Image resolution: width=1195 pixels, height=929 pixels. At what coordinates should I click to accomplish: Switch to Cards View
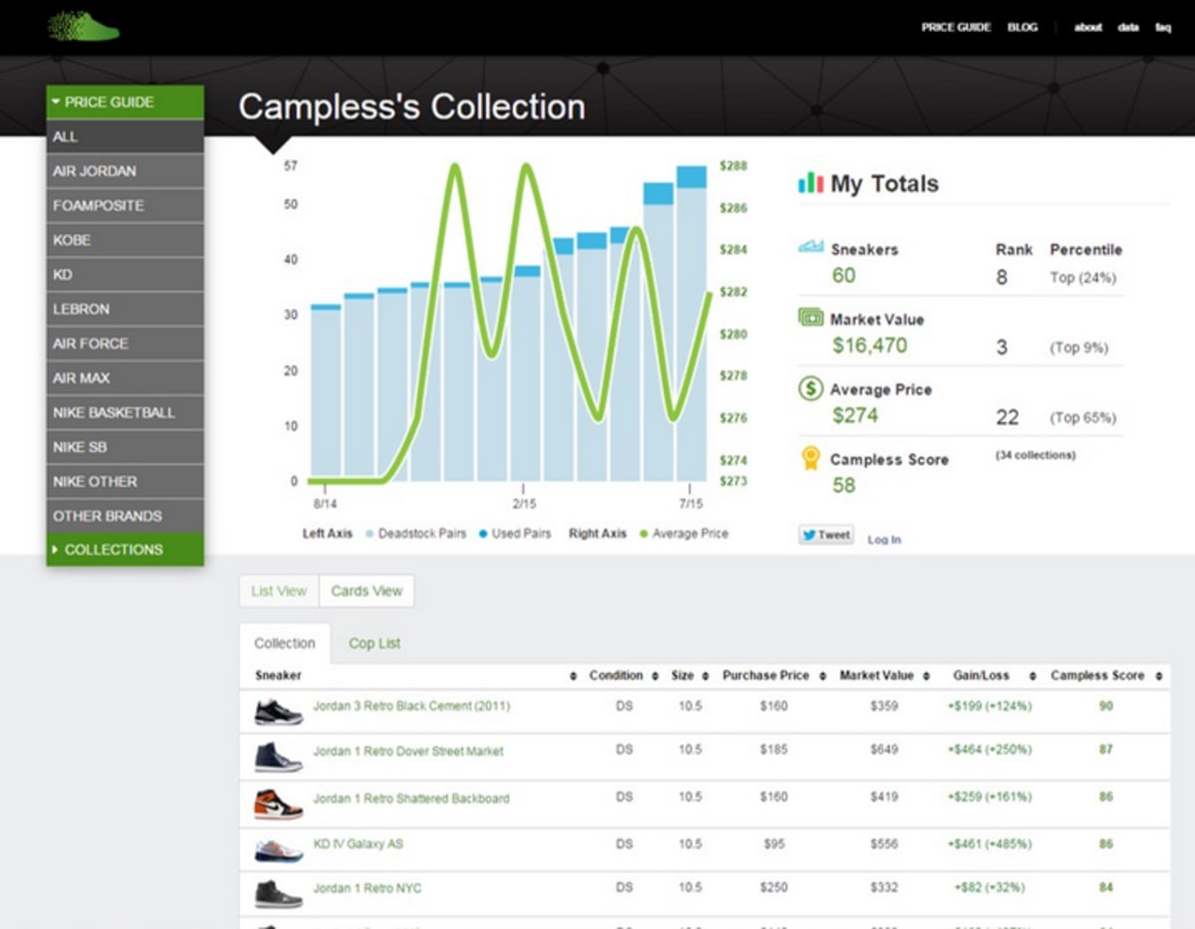tap(366, 590)
